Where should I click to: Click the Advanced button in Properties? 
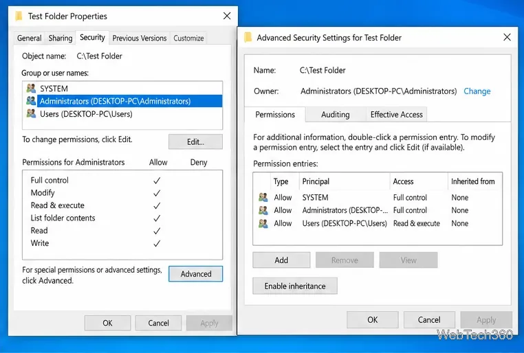[196, 274]
